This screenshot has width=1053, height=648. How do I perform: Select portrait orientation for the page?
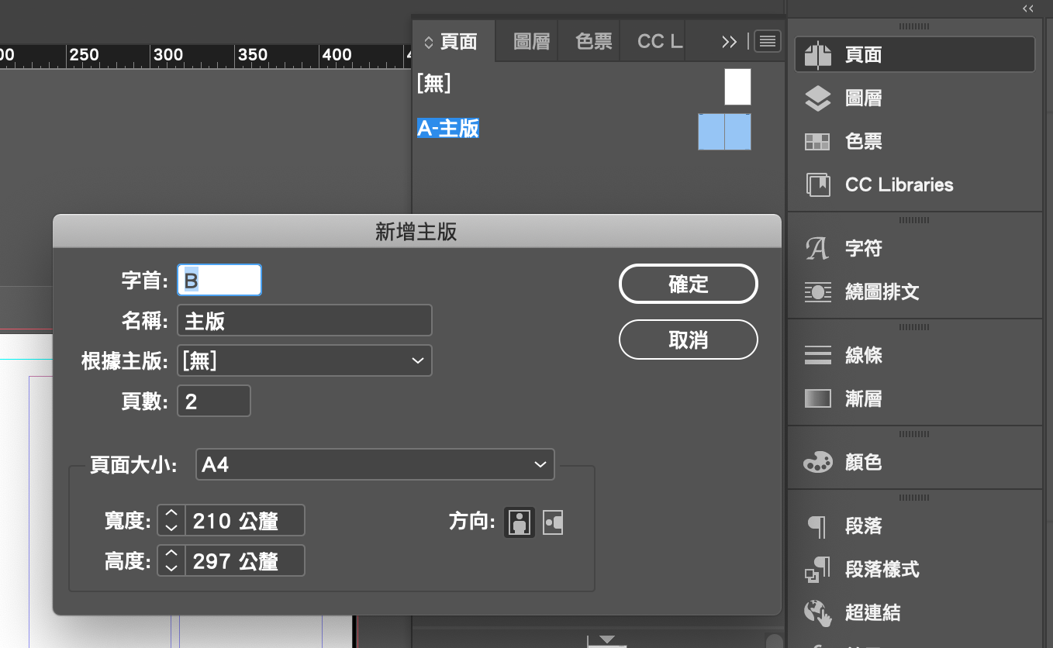pyautogui.click(x=520, y=522)
